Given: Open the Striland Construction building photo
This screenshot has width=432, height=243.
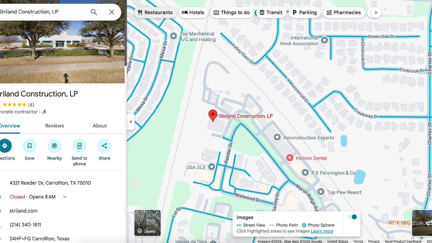Looking at the screenshot, I should tap(62, 52).
